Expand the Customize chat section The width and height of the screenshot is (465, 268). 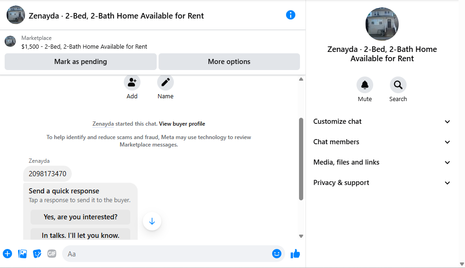[382, 121]
